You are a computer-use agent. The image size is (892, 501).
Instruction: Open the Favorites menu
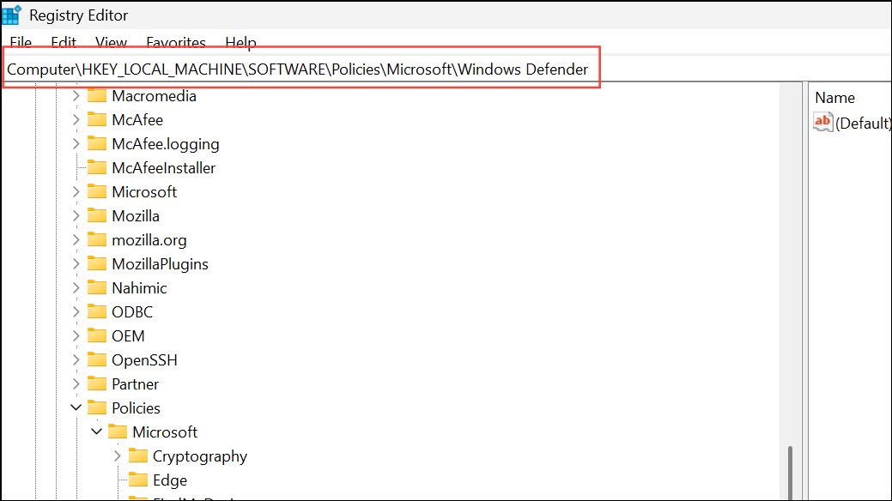(175, 42)
